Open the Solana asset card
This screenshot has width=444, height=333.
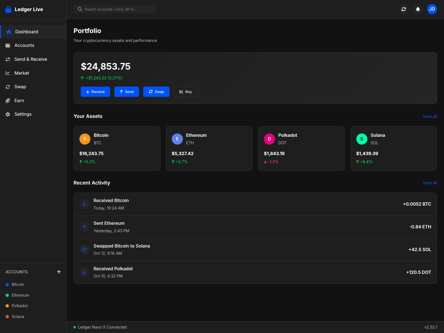point(394,148)
